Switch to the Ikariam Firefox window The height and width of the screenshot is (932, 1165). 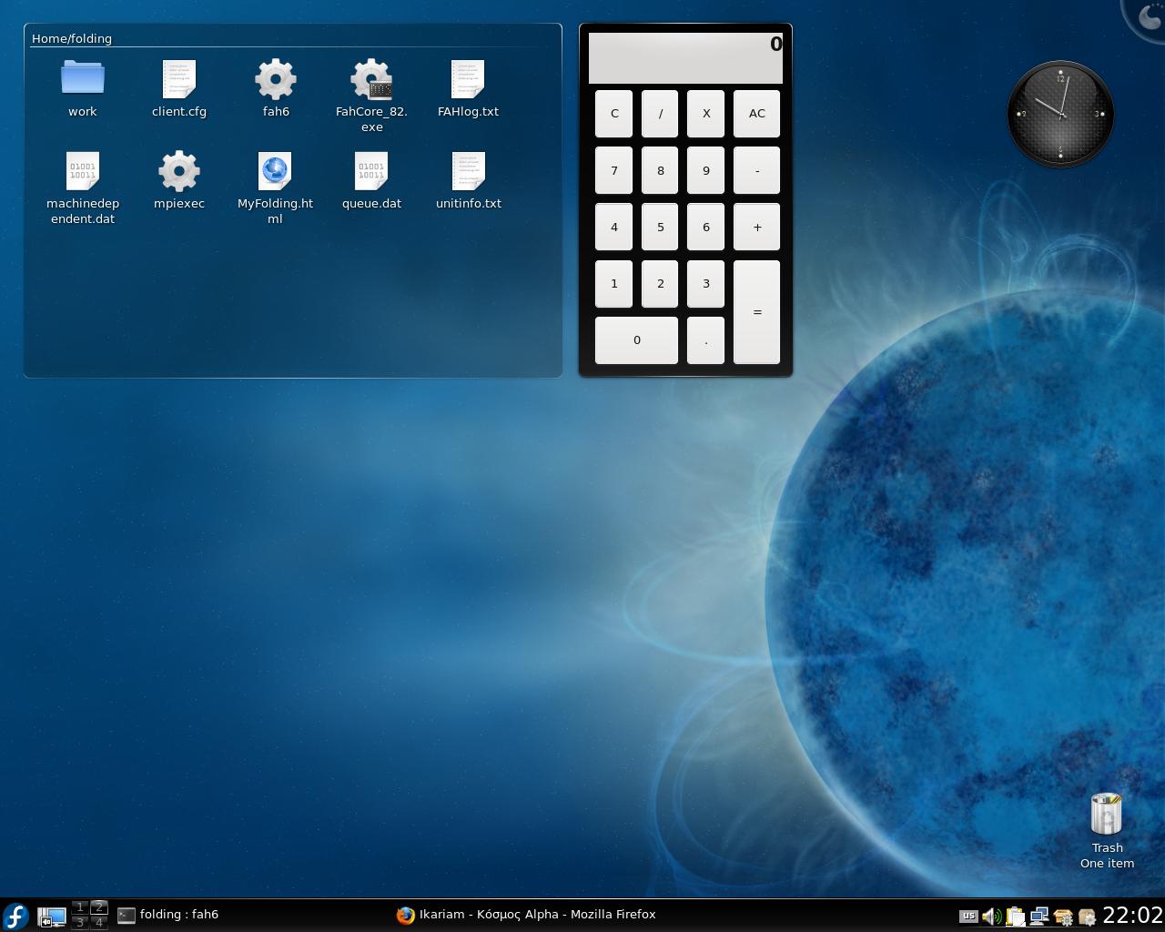click(x=528, y=915)
